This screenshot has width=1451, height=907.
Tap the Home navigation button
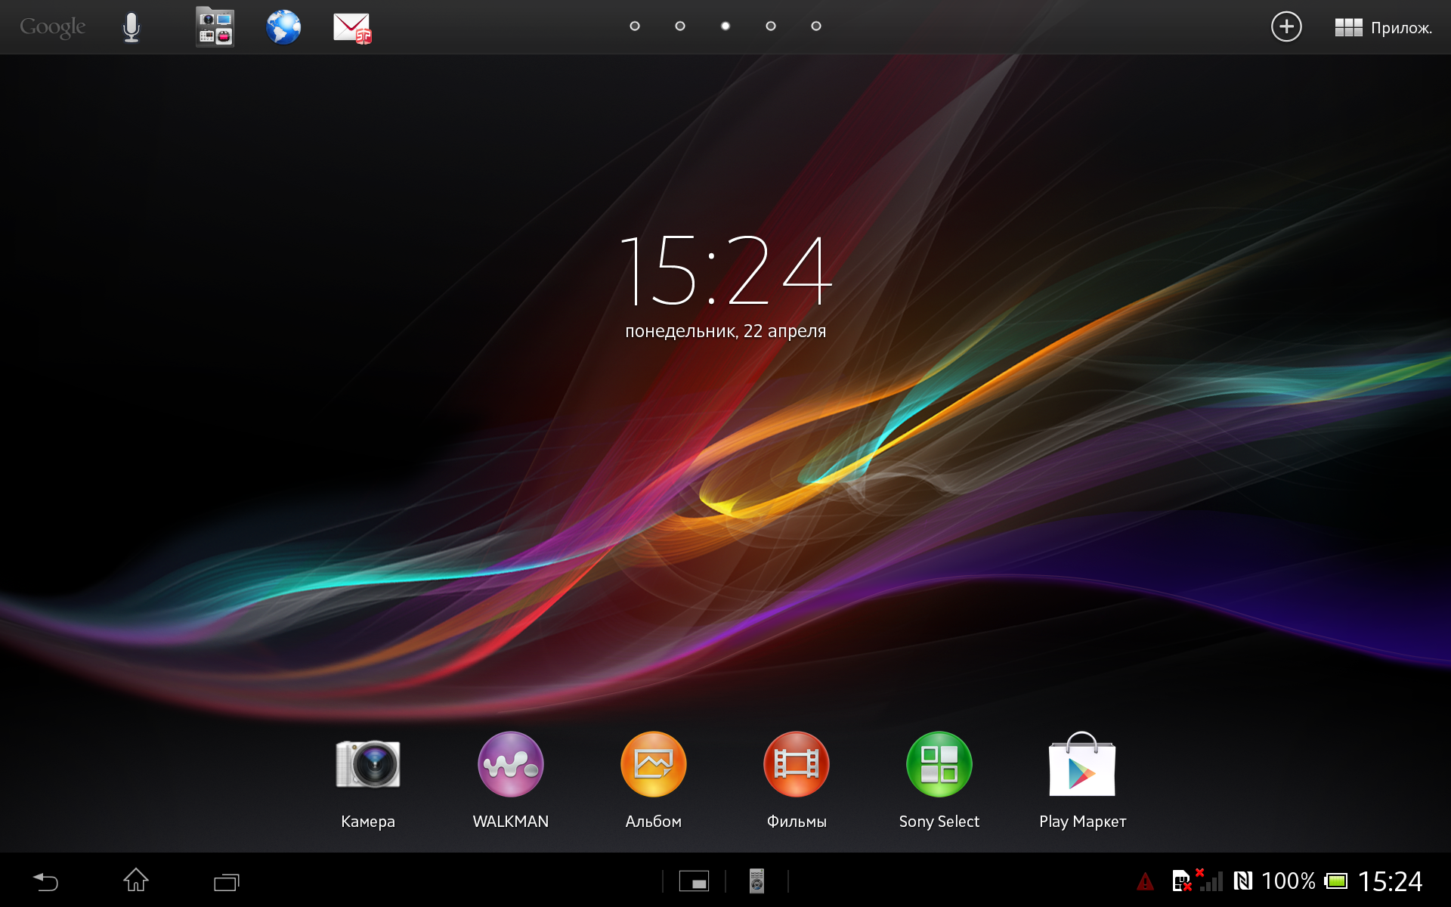point(136,881)
